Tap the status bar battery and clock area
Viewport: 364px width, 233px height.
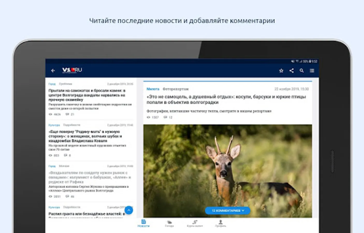tap(310, 61)
